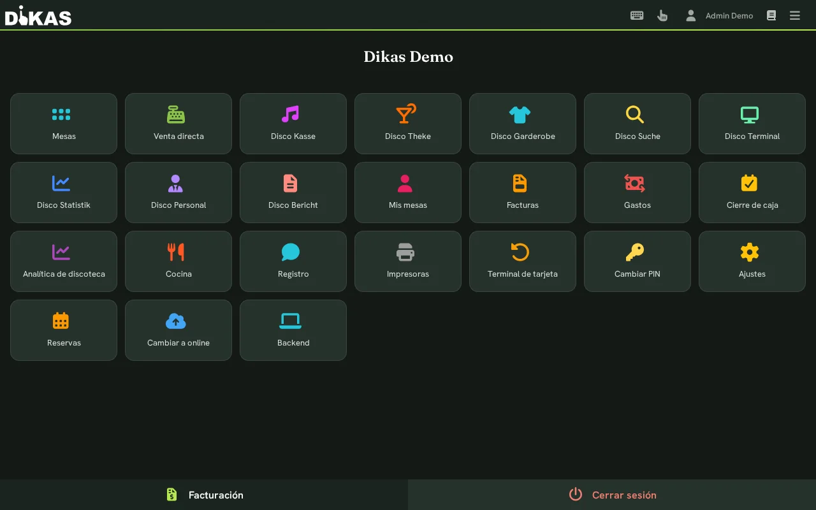Viewport: 816px width, 510px height.
Task: Open the book manual icon in header
Action: pos(771,15)
